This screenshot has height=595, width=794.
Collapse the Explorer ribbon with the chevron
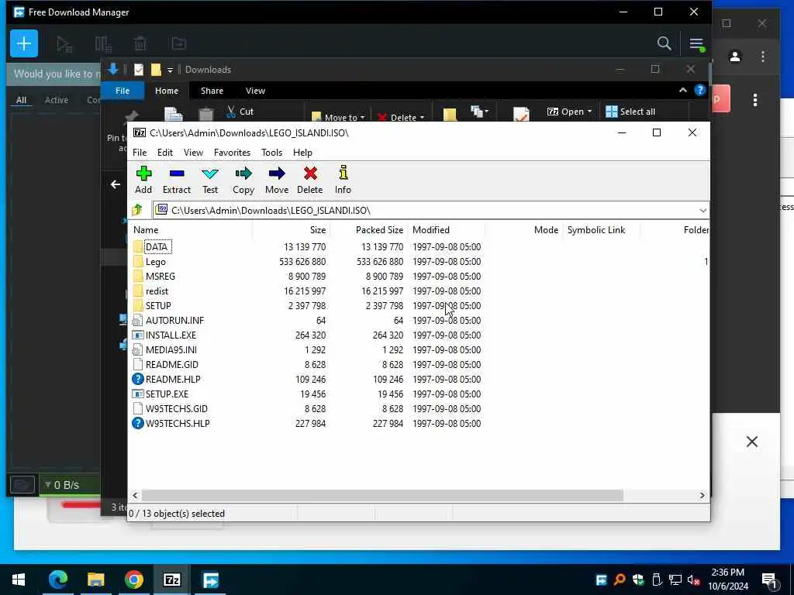click(682, 90)
